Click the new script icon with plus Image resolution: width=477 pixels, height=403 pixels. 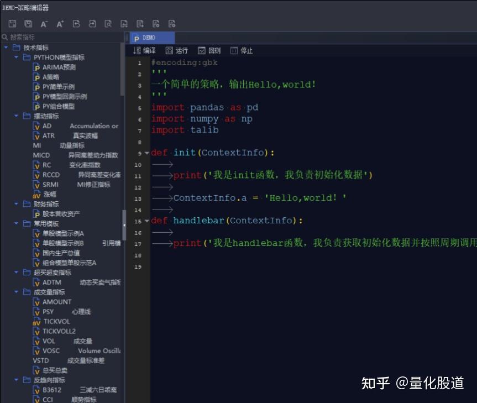[140, 24]
